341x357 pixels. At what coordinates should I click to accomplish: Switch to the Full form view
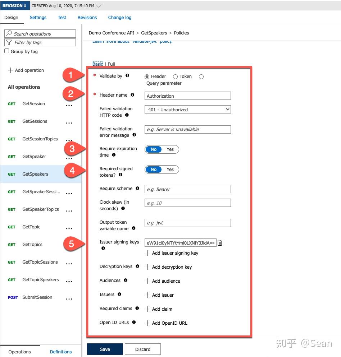pos(111,64)
